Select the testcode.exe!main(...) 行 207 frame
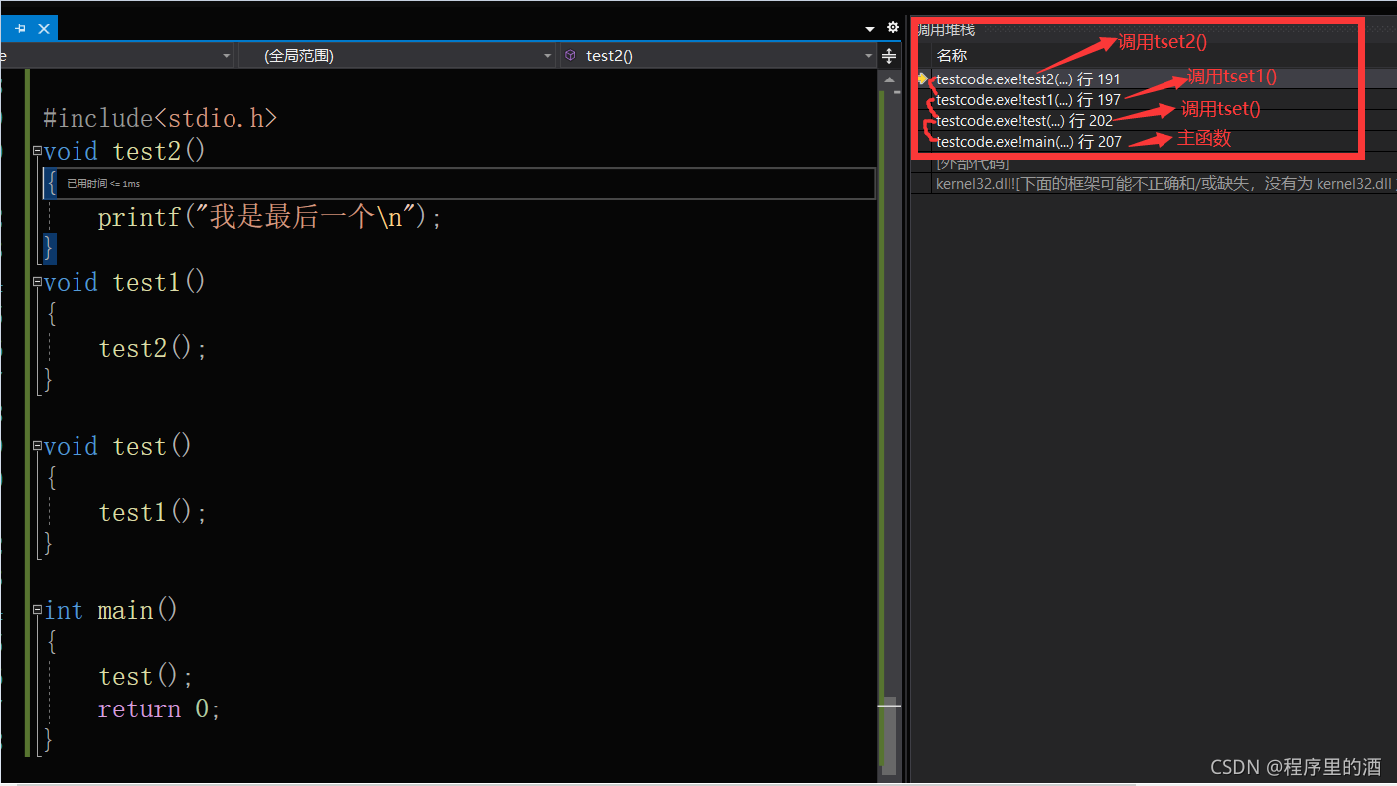Image resolution: width=1397 pixels, height=786 pixels. pos(1028,142)
